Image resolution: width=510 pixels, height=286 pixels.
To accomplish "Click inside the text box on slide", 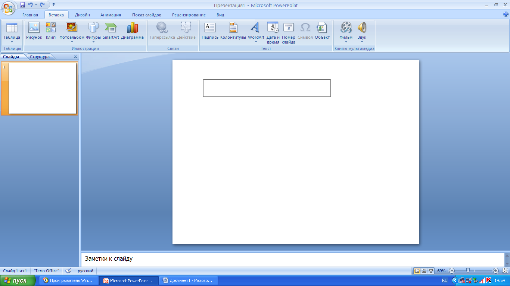I will pos(267,88).
